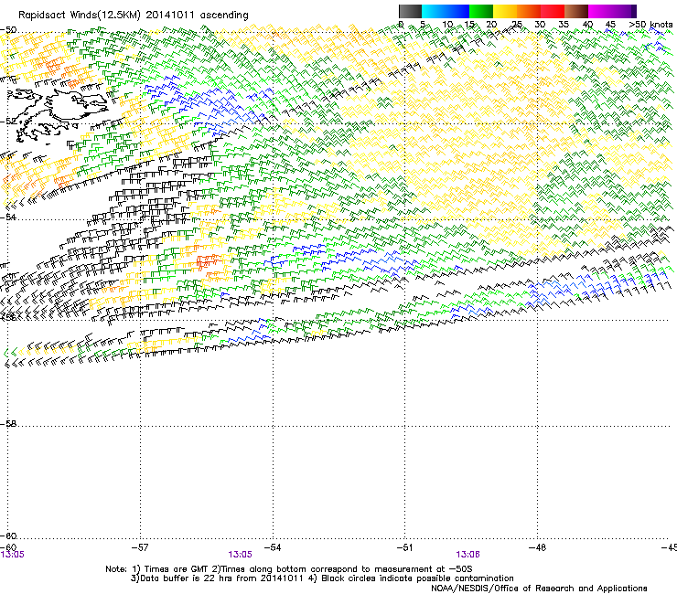
Task: Select the -48 longitude axis label
Action: coord(537,547)
